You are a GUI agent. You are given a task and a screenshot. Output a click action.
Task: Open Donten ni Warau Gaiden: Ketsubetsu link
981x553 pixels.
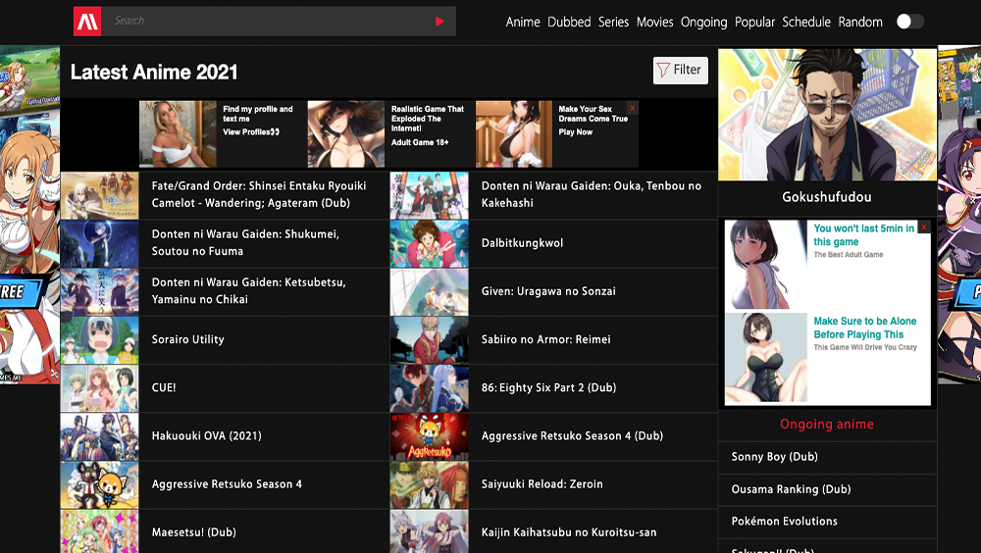248,291
